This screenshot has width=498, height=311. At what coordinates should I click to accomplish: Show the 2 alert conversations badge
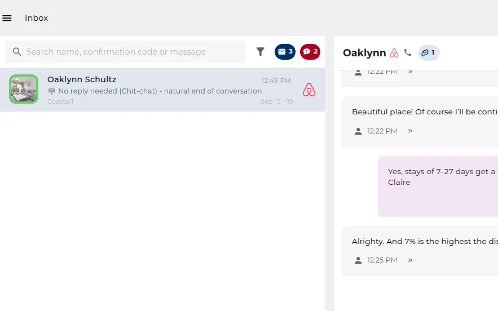310,52
